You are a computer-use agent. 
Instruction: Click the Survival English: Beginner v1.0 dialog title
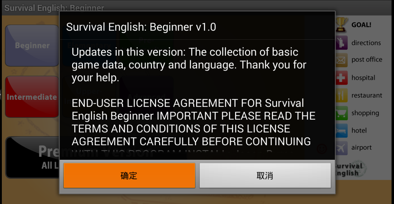(x=141, y=27)
